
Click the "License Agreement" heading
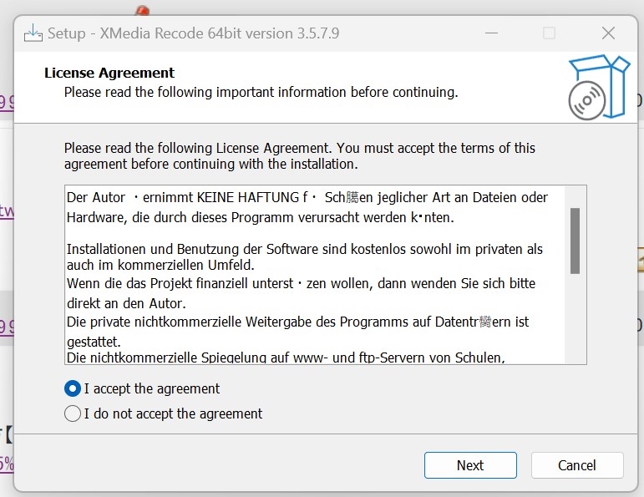click(109, 74)
